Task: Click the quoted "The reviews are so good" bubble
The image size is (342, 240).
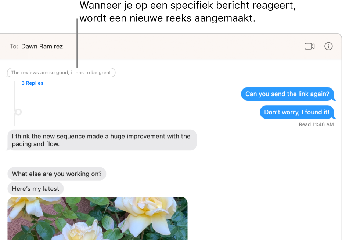Action: (x=61, y=73)
